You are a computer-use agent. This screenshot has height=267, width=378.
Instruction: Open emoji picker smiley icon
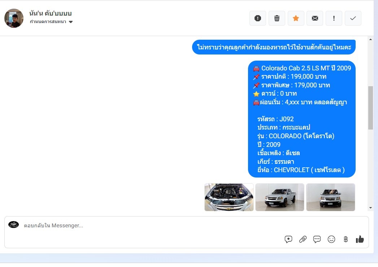pyautogui.click(x=331, y=239)
